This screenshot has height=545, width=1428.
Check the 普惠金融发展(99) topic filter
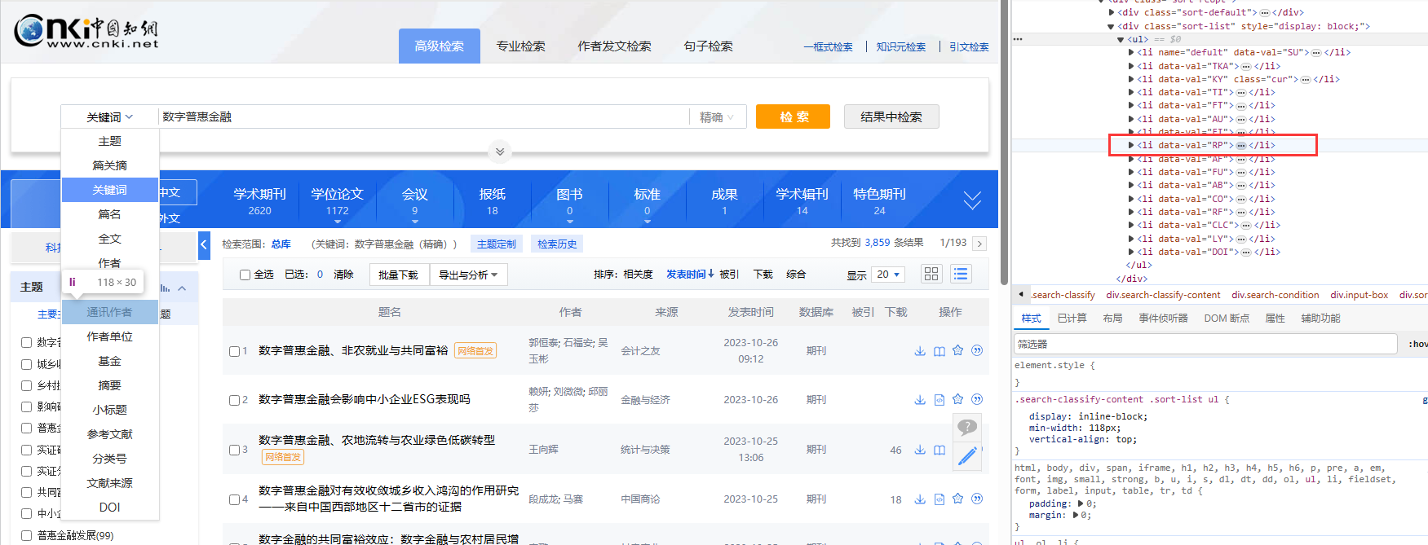tap(27, 535)
